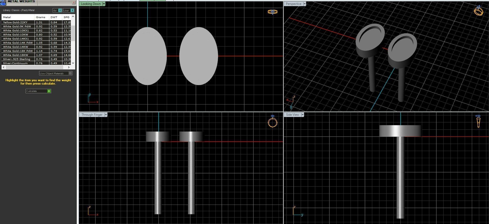
Task: Close the Metal Weights panel
Action: [74, 2]
